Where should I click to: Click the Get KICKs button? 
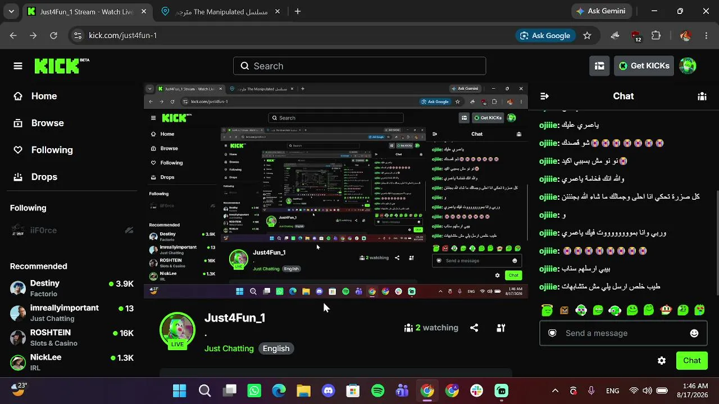click(644, 66)
